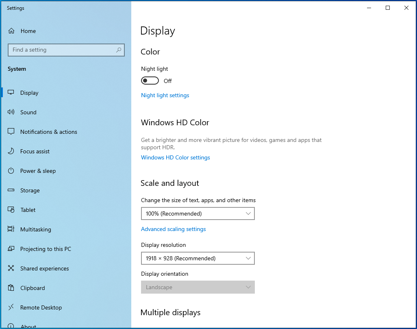Click the Shared experiences icon

tap(11, 268)
